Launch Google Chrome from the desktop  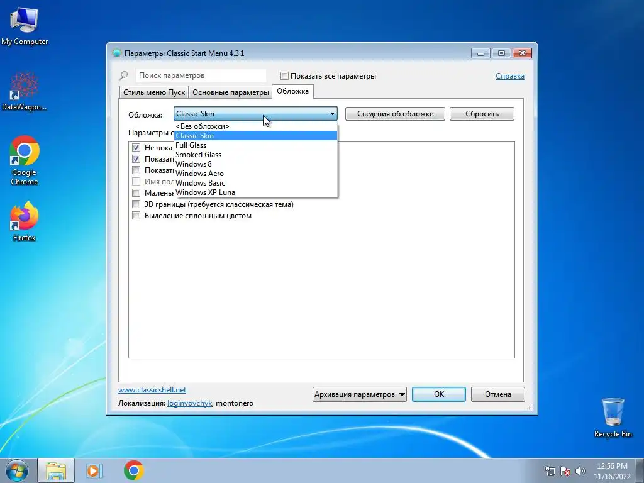click(x=25, y=160)
